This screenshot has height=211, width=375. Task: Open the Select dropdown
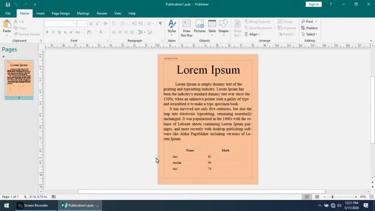309,35
